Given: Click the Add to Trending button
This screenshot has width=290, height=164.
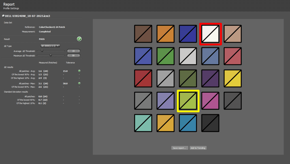Looking at the screenshot, I should tap(198, 148).
